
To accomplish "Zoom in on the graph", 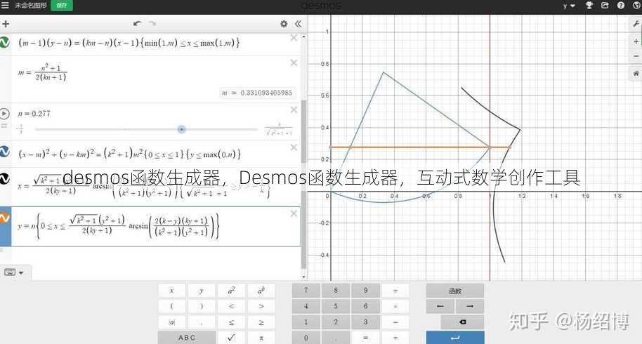I will click(636, 41).
